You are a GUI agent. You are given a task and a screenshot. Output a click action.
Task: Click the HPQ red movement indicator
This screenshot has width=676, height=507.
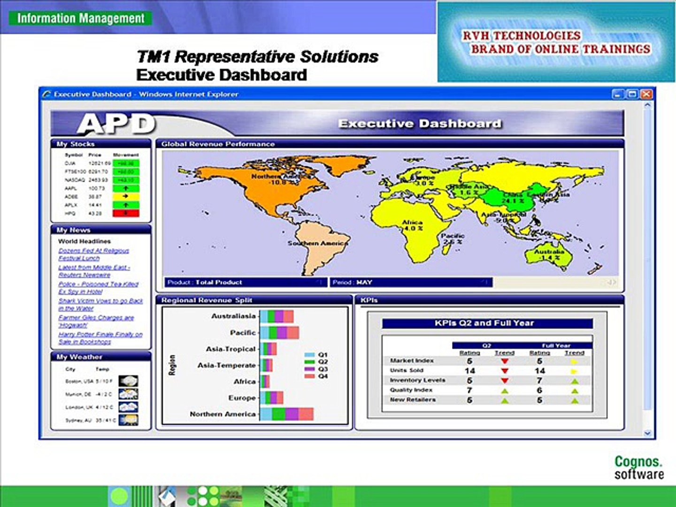coord(126,214)
